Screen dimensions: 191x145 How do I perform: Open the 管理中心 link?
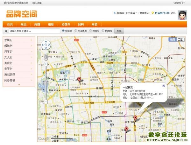(x=144, y=13)
